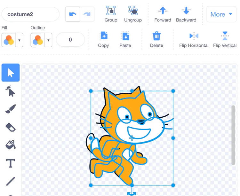
Task: Activate the Eraser tool
Action: 11,127
